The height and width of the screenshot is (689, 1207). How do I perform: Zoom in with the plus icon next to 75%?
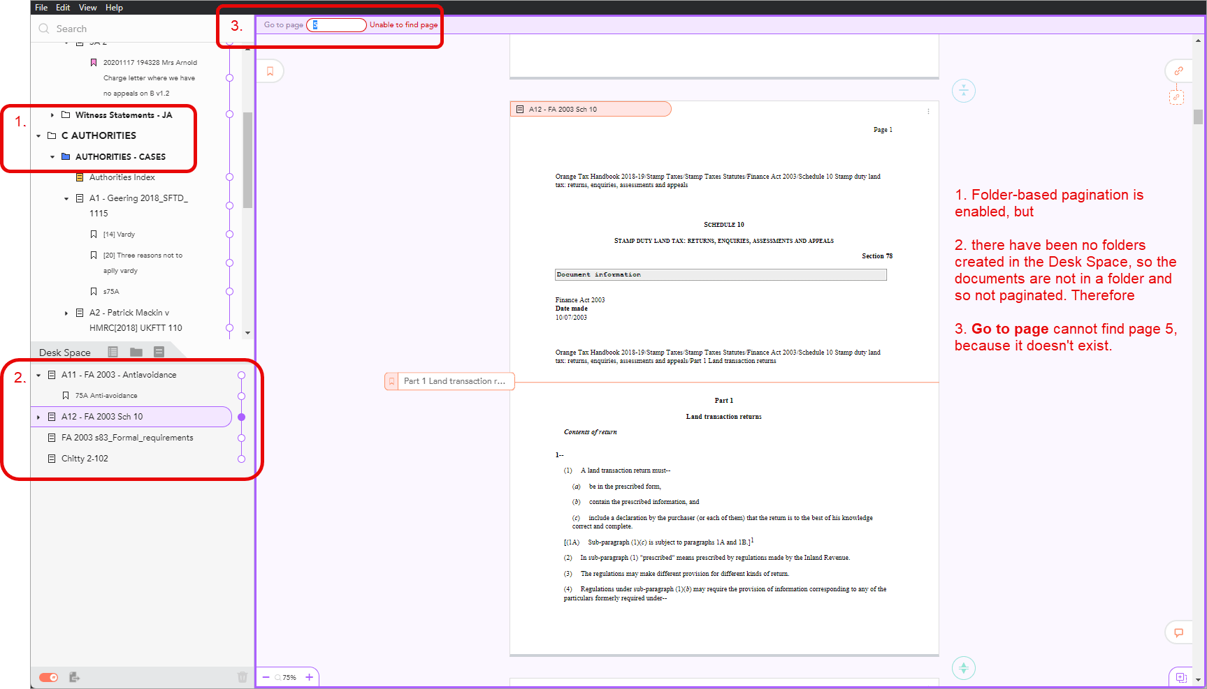(x=309, y=677)
